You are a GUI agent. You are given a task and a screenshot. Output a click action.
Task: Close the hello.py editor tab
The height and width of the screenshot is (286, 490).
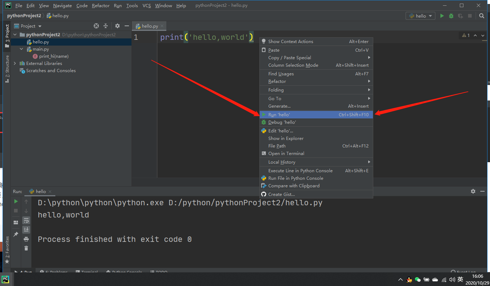tap(162, 26)
